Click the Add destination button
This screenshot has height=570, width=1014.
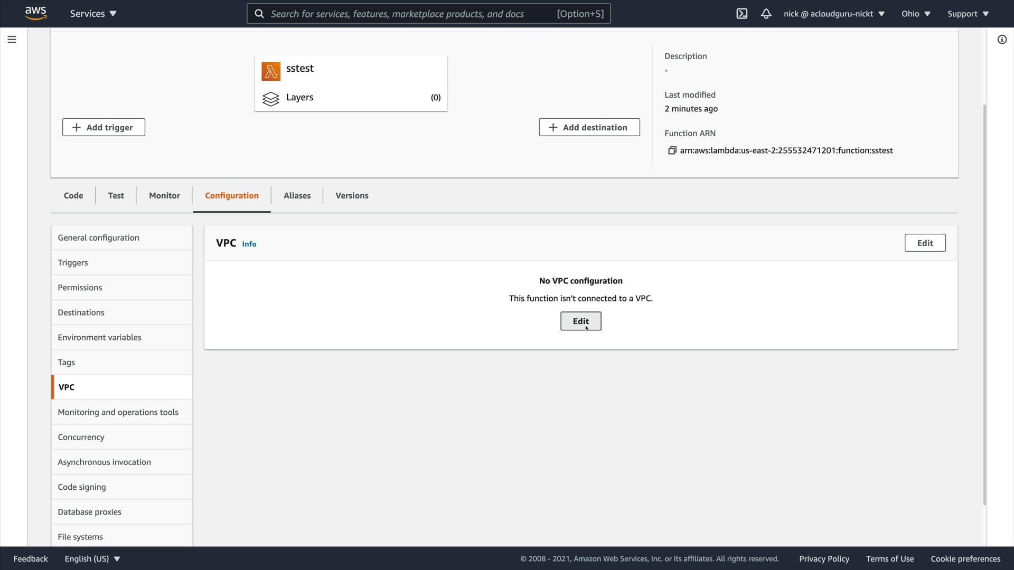(x=589, y=127)
